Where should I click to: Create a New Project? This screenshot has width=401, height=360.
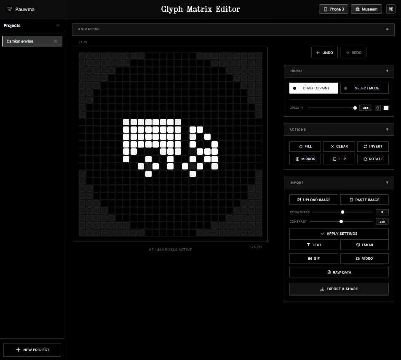click(32, 350)
